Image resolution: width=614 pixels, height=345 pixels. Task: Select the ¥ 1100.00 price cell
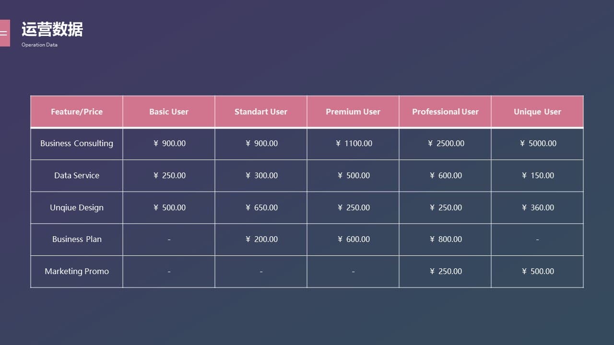tap(353, 144)
